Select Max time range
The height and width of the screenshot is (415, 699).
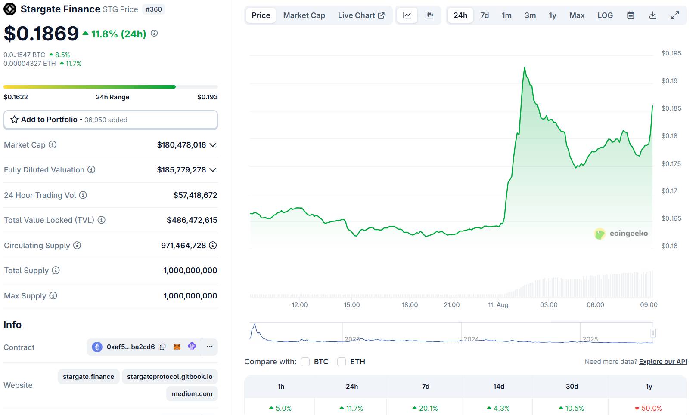577,15
